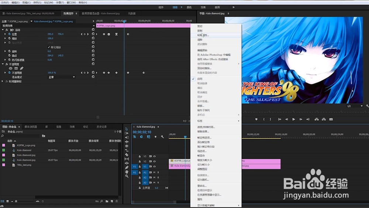
Task: Open 混合模式 blend mode dropdown
Action: click(x=61, y=77)
